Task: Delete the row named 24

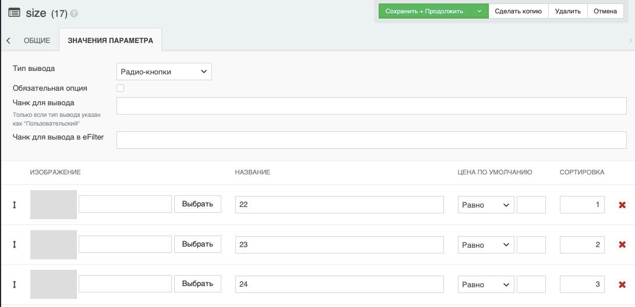Action: (x=622, y=284)
